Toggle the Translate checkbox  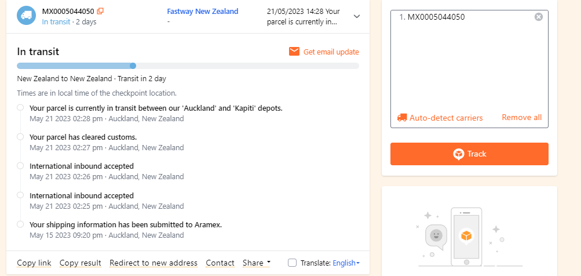293,263
